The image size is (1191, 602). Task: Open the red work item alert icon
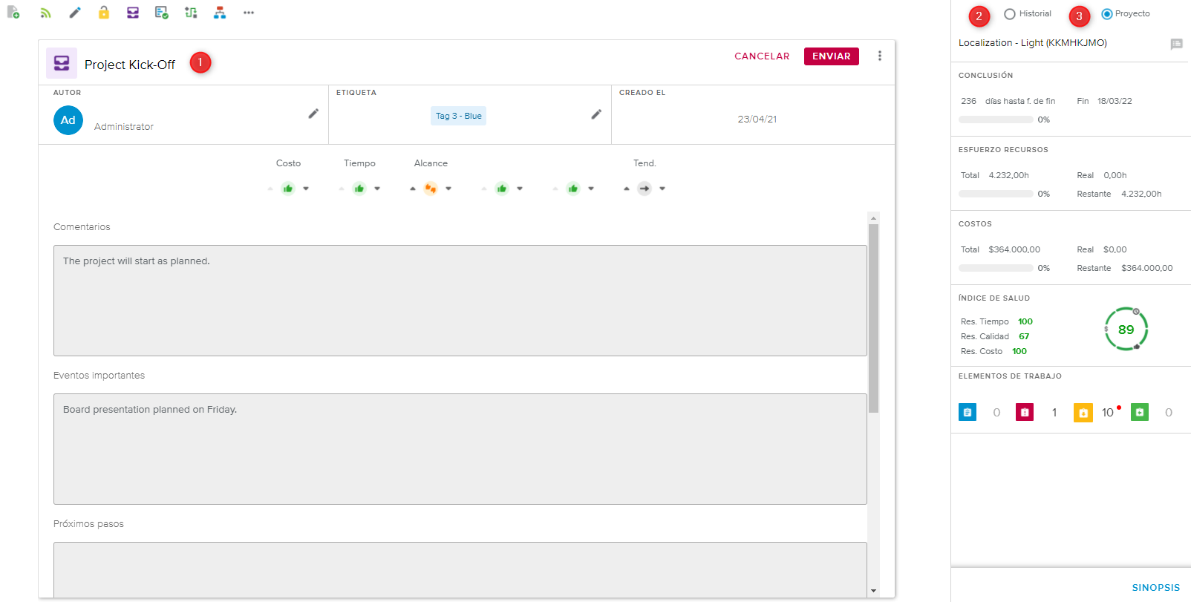[1025, 413]
